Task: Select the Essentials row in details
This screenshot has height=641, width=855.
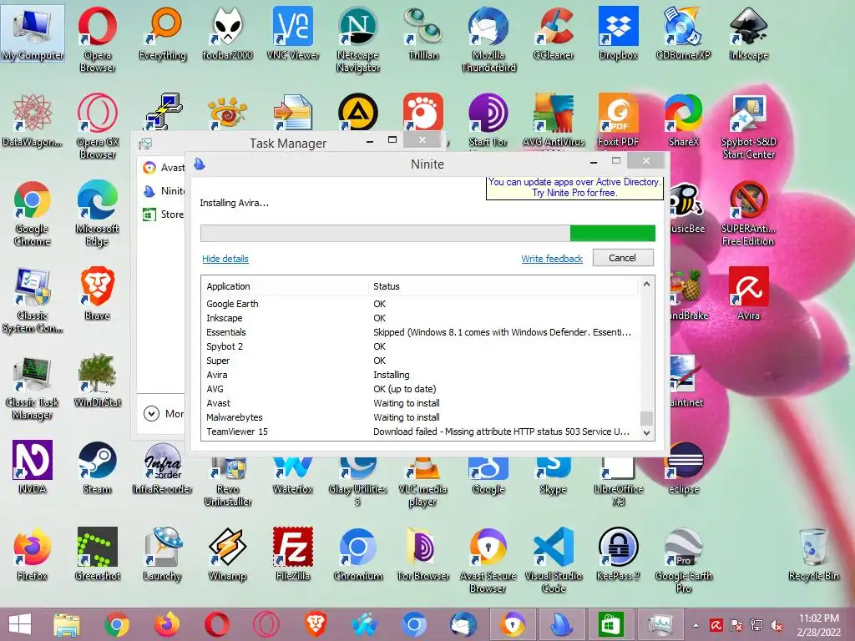Action: (421, 332)
